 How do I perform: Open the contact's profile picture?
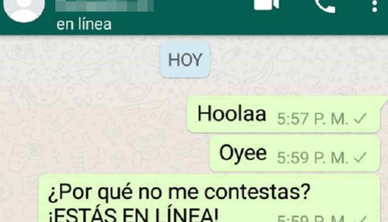(24, 9)
